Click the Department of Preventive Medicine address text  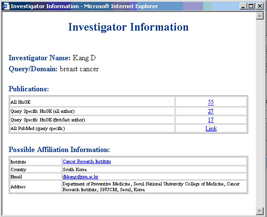pos(151,187)
